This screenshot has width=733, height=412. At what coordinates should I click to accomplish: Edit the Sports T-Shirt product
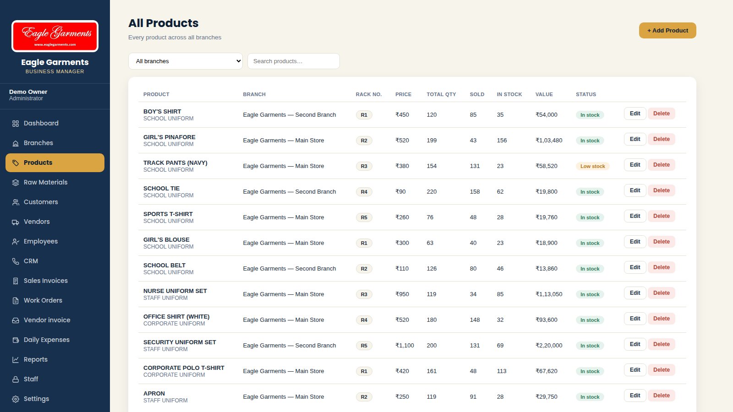point(635,216)
